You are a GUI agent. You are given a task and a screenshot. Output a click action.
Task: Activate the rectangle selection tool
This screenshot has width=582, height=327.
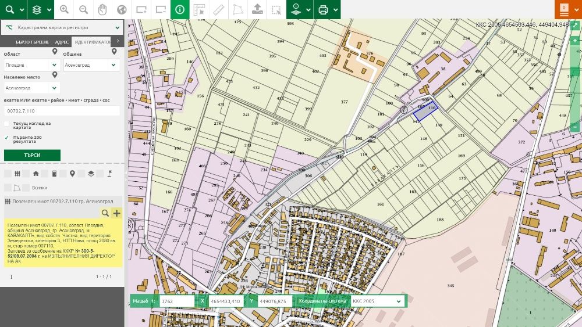tap(276, 10)
